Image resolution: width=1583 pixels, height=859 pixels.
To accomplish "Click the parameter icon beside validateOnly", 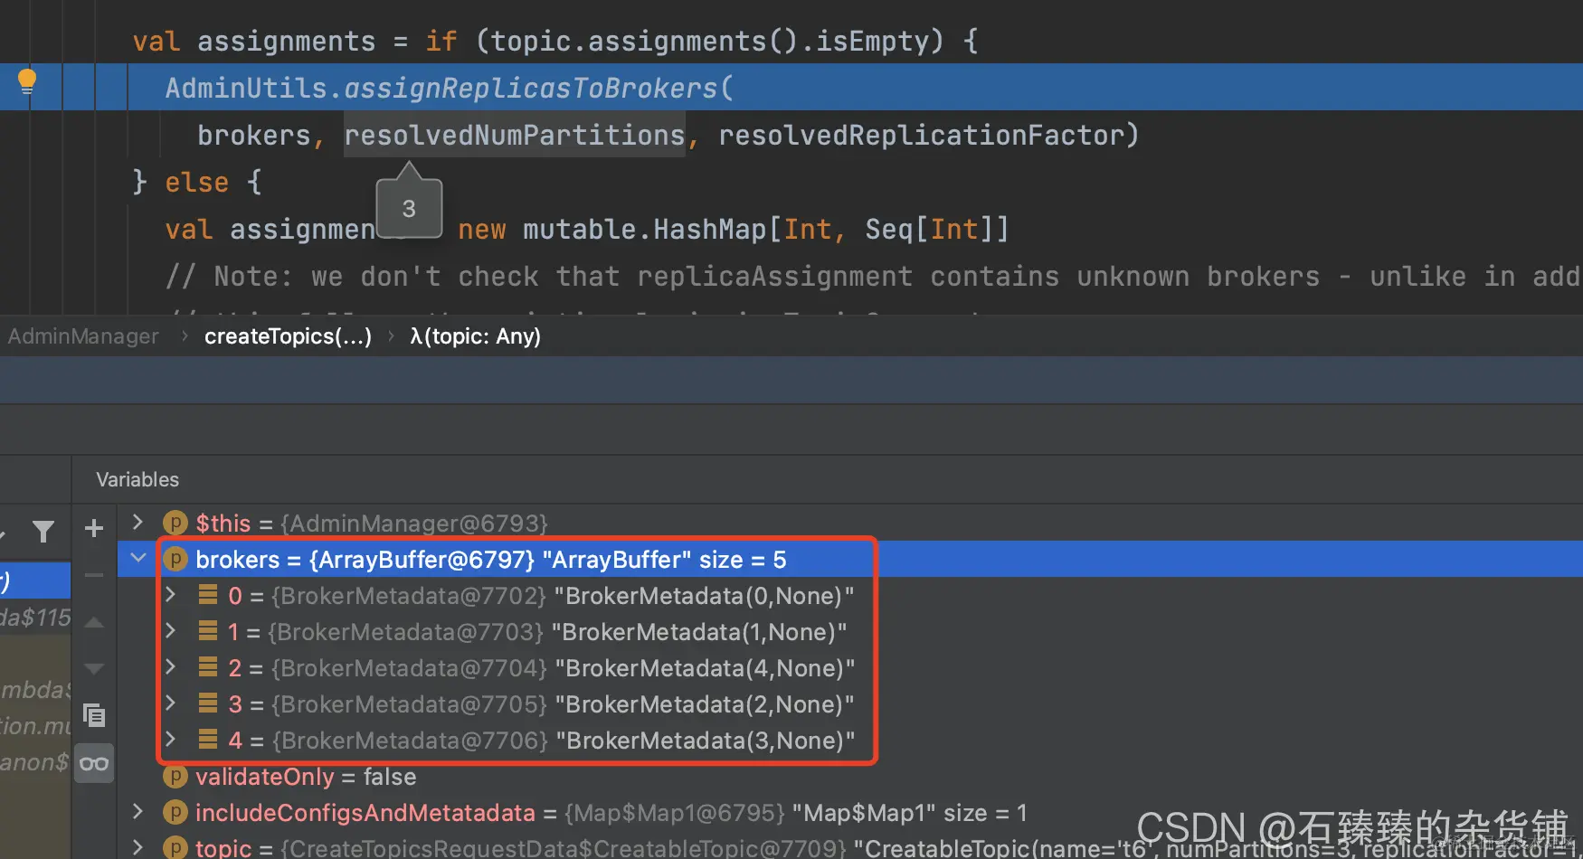I will pyautogui.click(x=175, y=776).
